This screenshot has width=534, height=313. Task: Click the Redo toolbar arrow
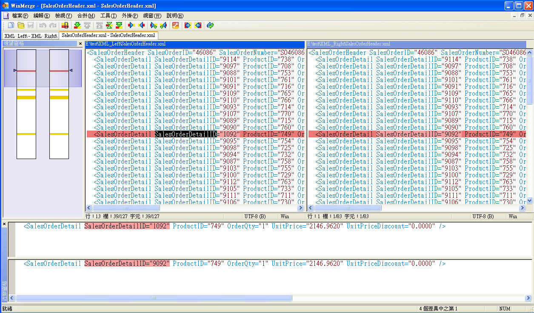coord(53,26)
